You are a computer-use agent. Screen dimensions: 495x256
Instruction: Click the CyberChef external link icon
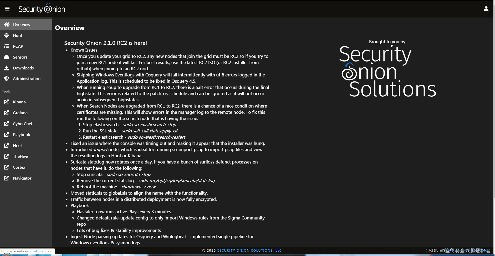tap(6, 124)
